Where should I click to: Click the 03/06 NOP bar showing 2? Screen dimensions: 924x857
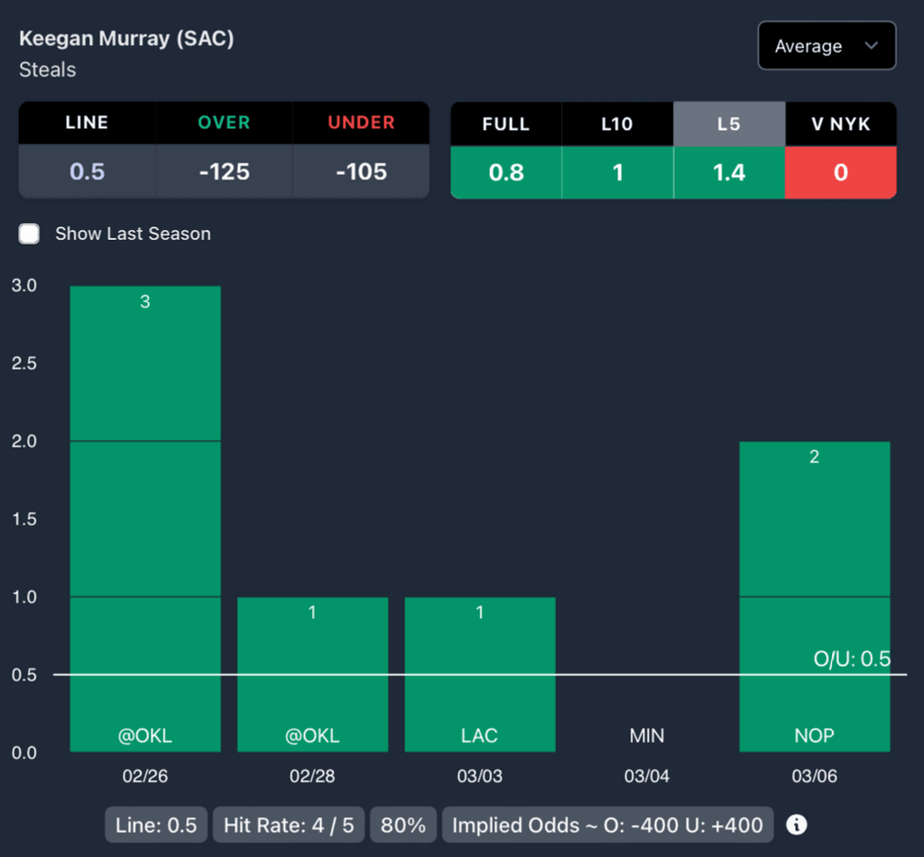point(814,595)
